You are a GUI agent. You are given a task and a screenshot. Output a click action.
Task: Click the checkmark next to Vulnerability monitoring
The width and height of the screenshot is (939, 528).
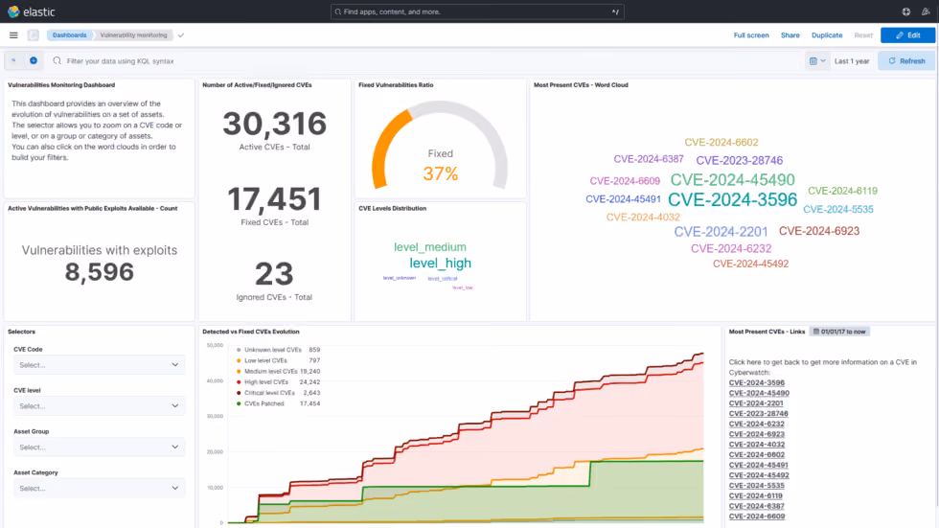[181, 35]
